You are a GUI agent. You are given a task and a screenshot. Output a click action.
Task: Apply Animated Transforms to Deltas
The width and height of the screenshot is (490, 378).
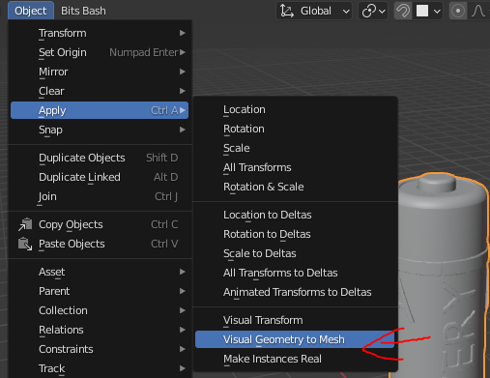coord(295,292)
